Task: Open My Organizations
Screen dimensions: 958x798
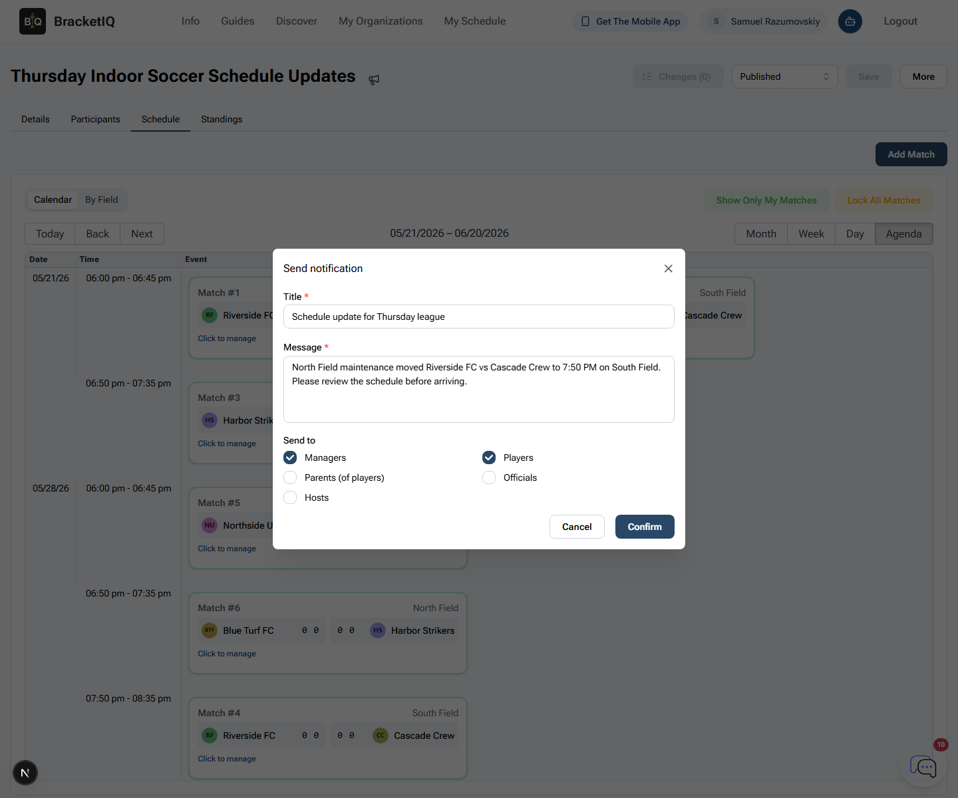Action: click(x=381, y=21)
